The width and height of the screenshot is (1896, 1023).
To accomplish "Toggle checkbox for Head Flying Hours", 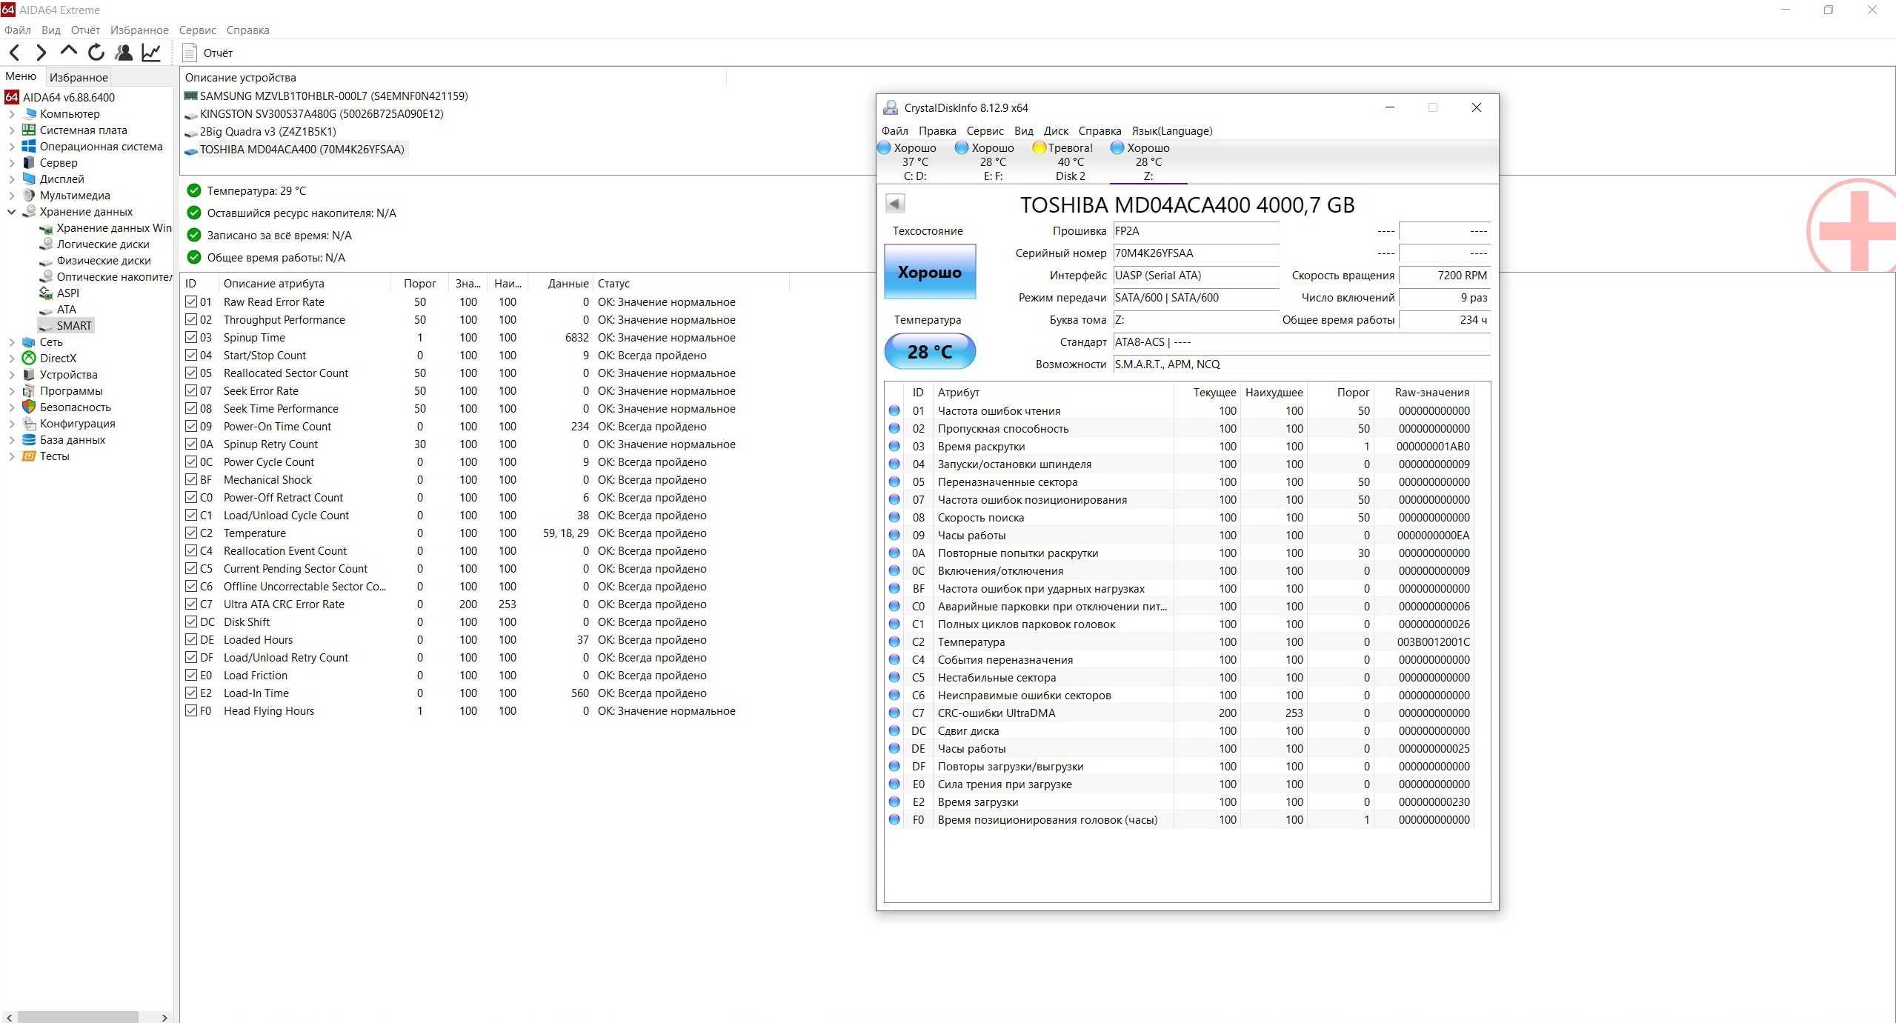I will coord(191,710).
